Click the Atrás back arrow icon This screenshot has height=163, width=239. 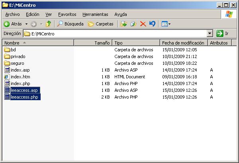point(7,24)
